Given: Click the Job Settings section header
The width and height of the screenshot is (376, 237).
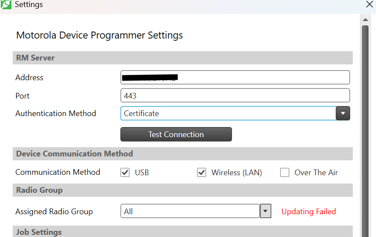Looking at the screenshot, I should [x=183, y=231].
